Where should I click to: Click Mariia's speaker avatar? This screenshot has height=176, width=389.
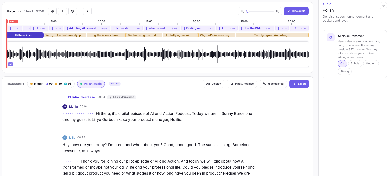[65, 107]
